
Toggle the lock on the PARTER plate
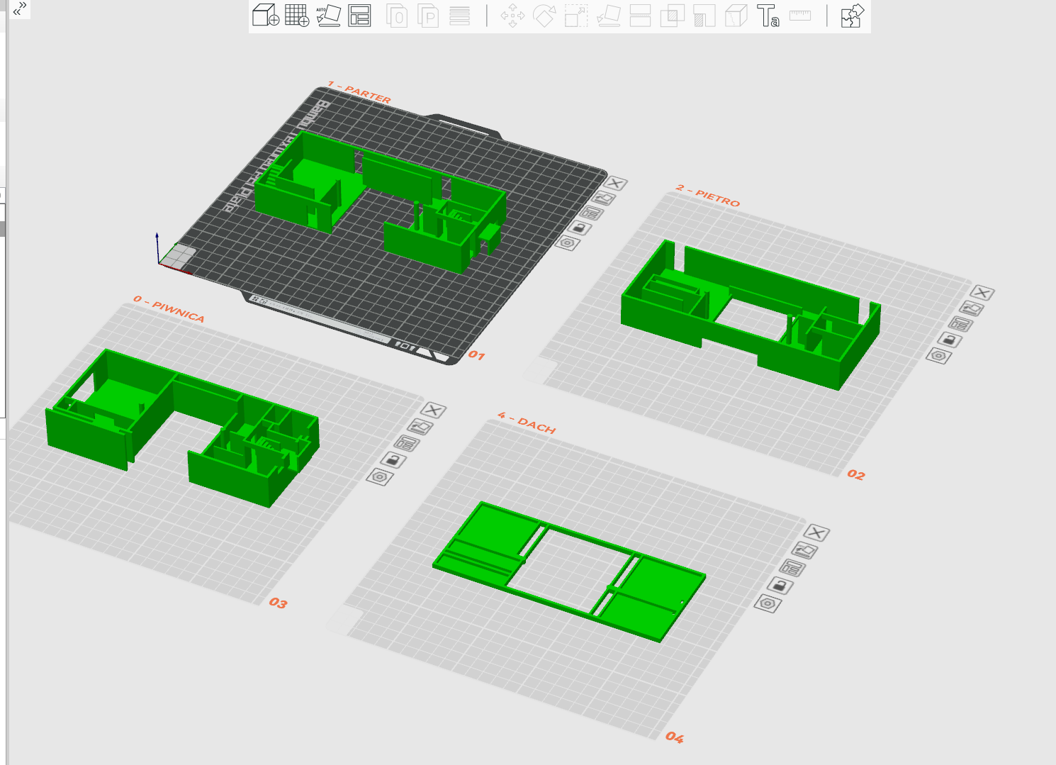point(579,228)
